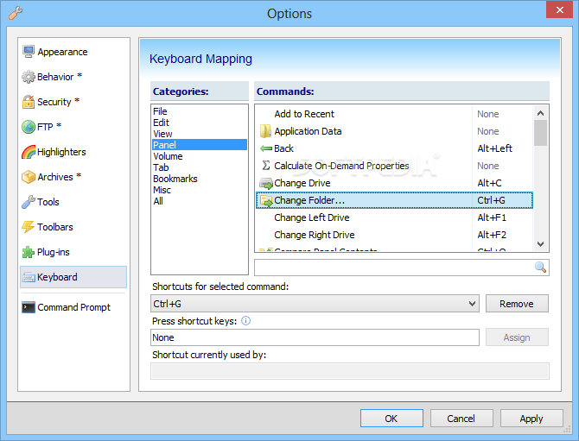Click the sigma Calculate Properties icon
This screenshot has width=579, height=441.
pos(266,166)
